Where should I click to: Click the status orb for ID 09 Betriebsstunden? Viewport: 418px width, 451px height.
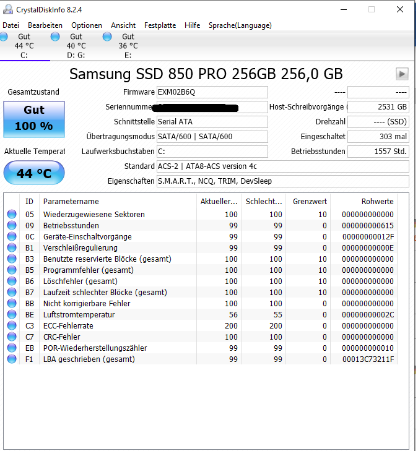[x=12, y=225]
